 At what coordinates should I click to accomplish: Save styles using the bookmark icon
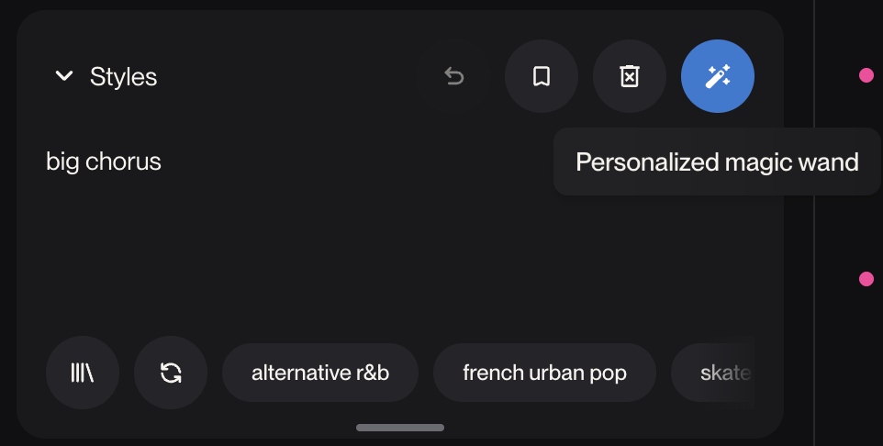pos(541,77)
